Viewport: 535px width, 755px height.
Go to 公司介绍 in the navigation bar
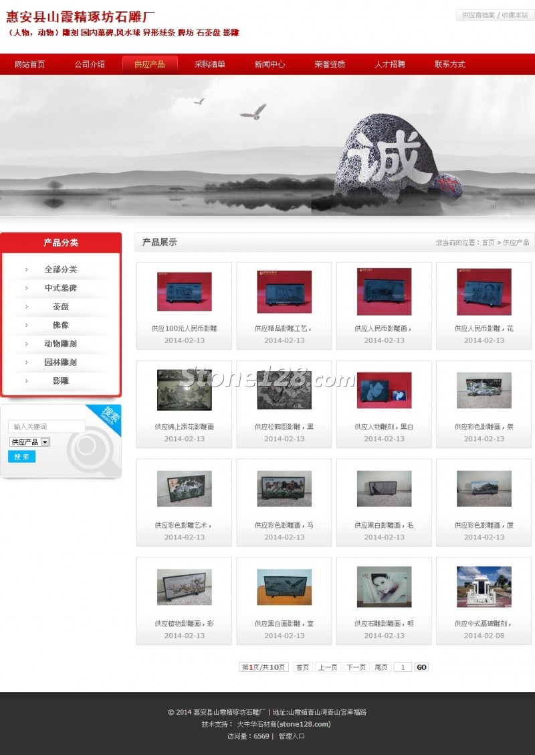pyautogui.click(x=90, y=64)
